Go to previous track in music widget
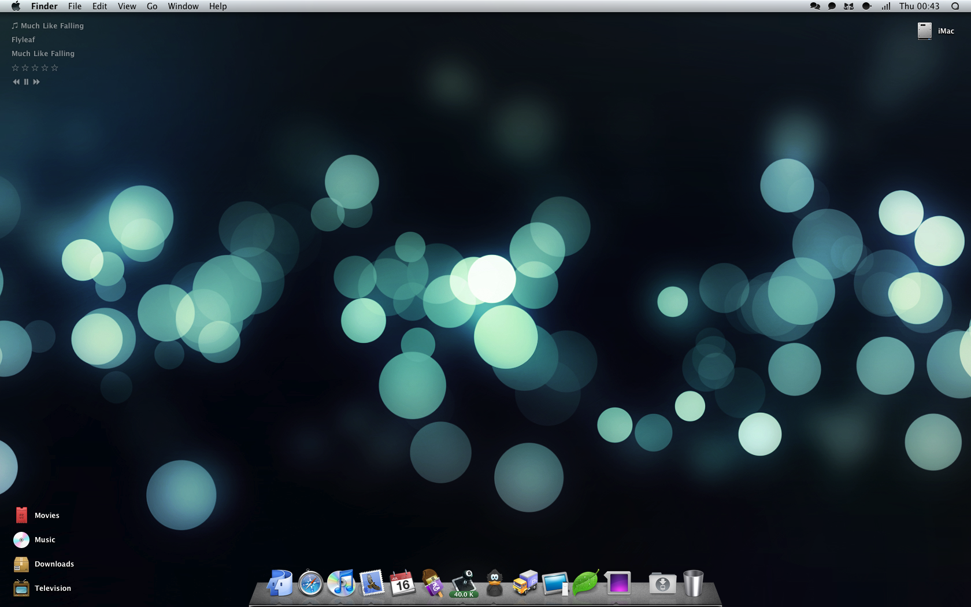The width and height of the screenshot is (971, 607). [x=16, y=82]
